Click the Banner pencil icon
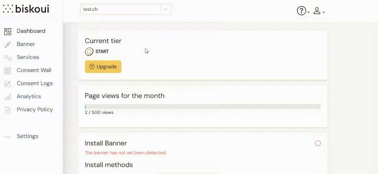This screenshot has width=378, height=174. pyautogui.click(x=8, y=44)
